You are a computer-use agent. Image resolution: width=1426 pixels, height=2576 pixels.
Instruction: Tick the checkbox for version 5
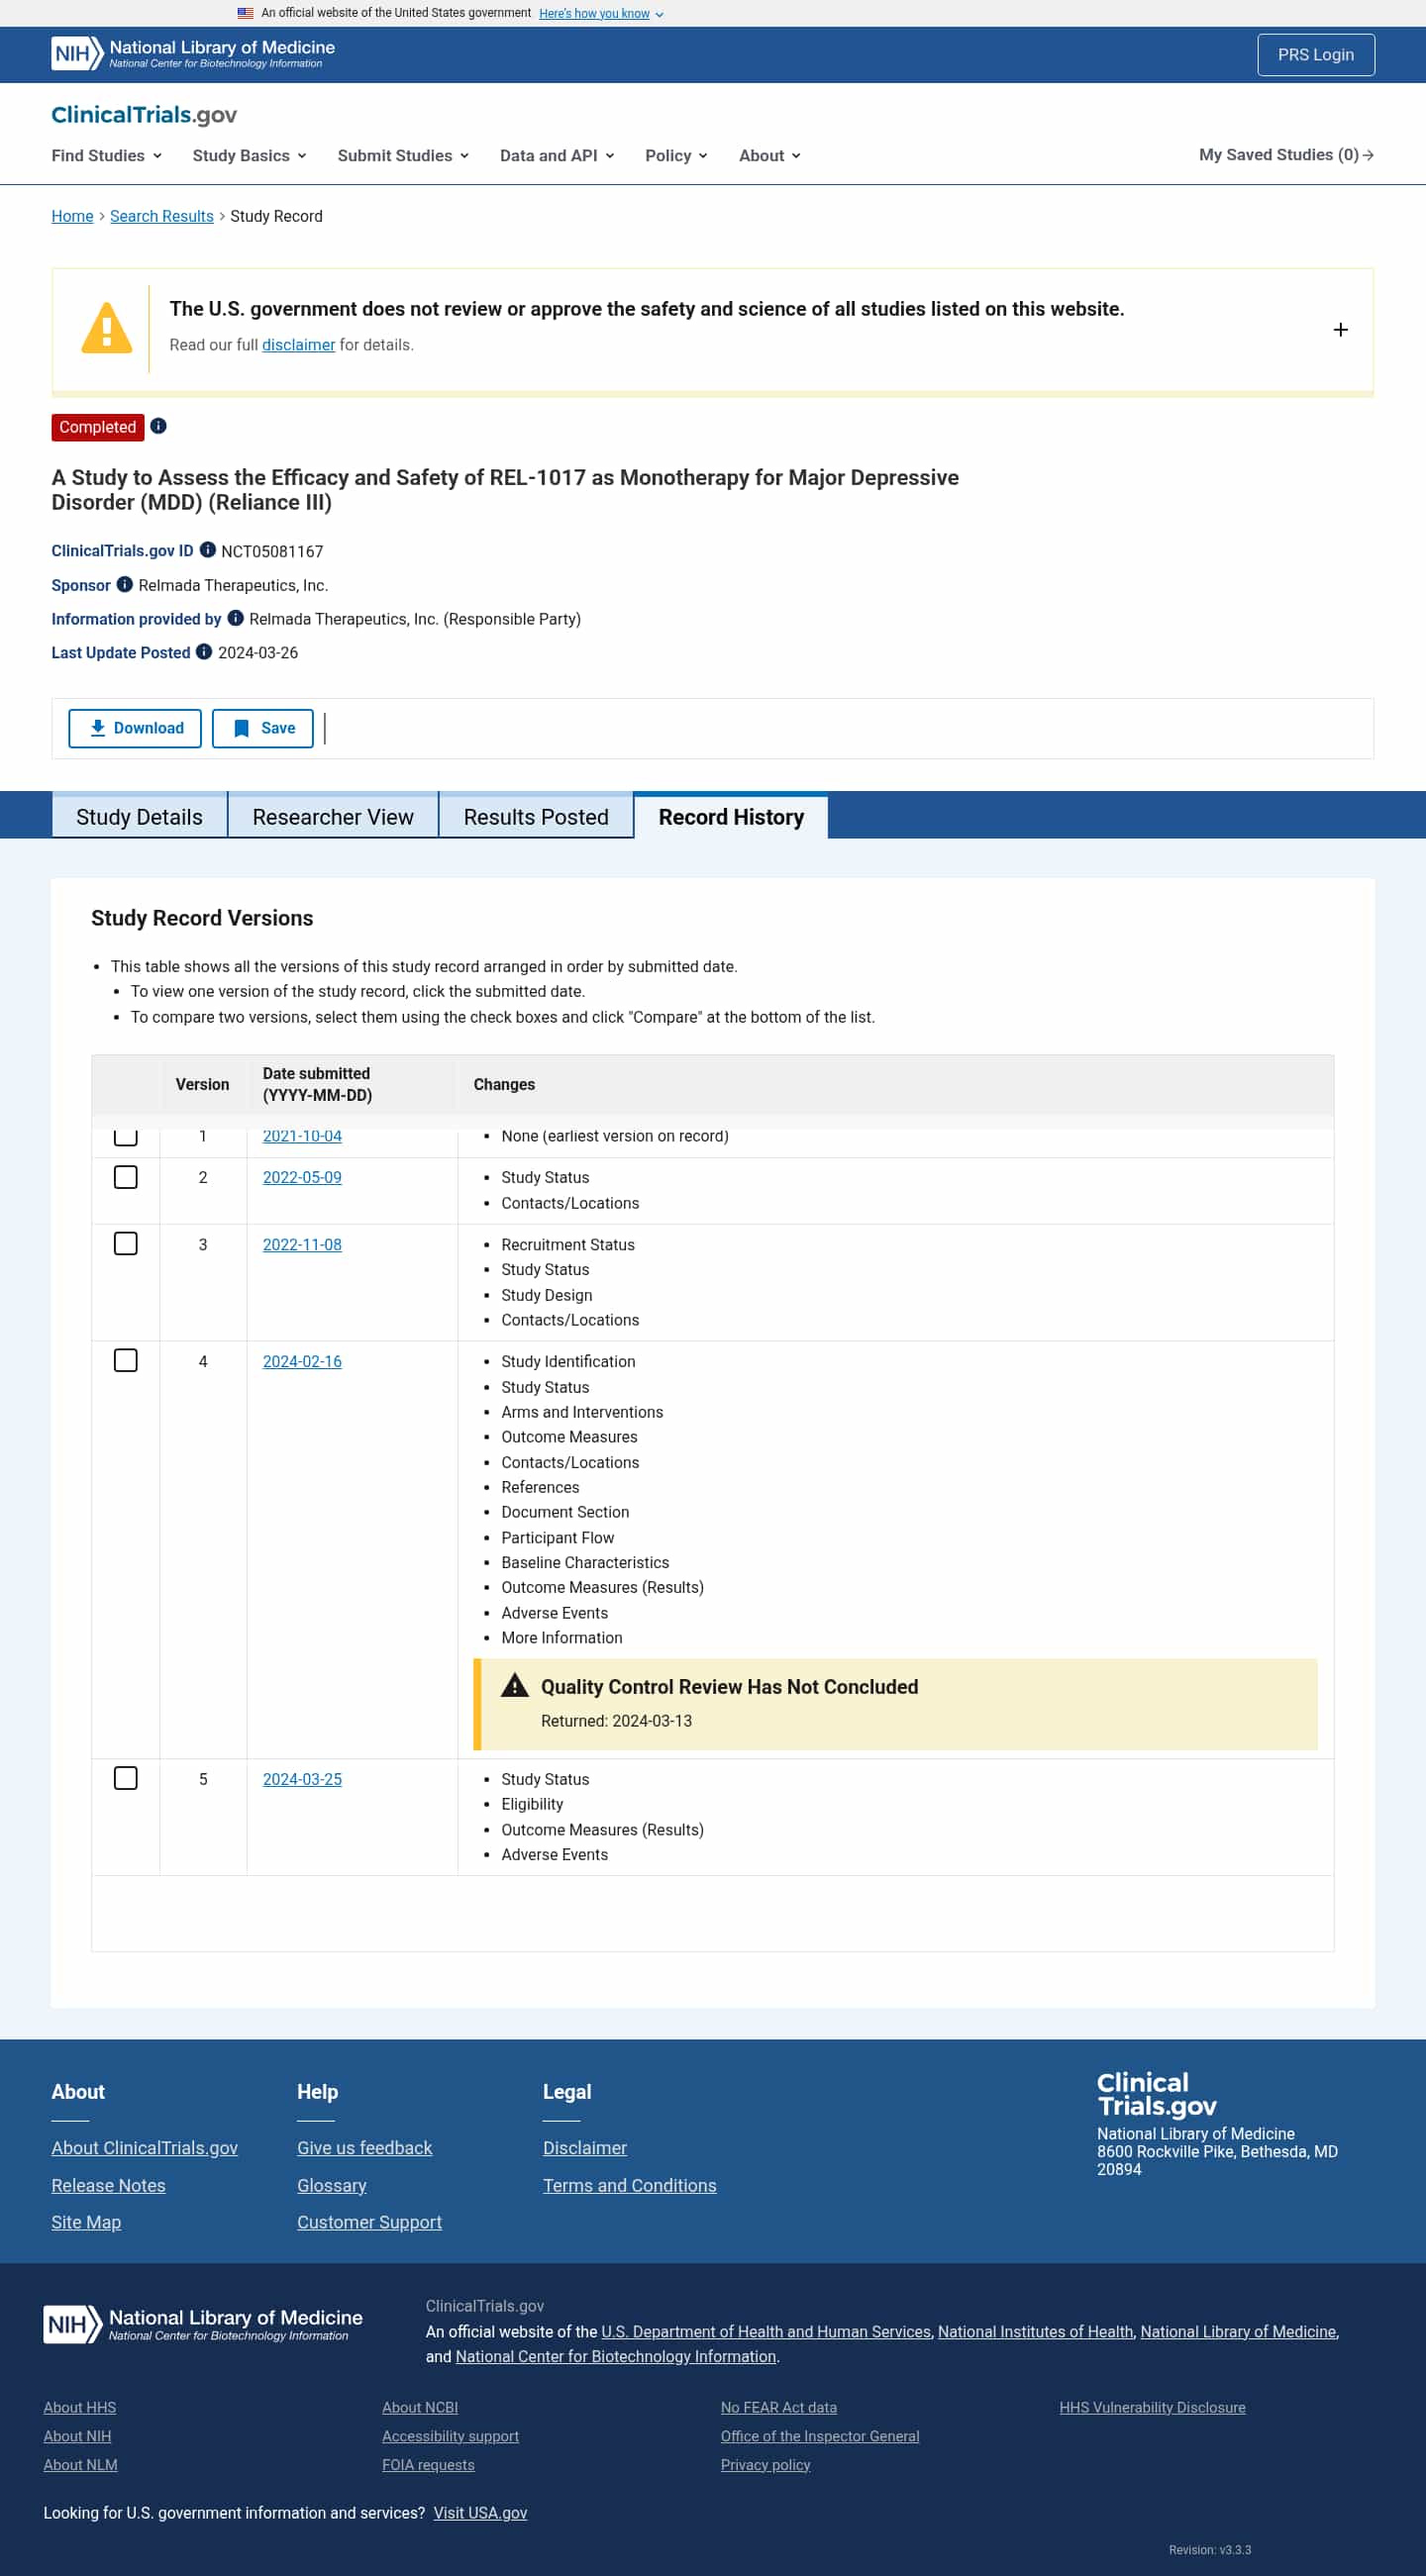coord(126,1778)
